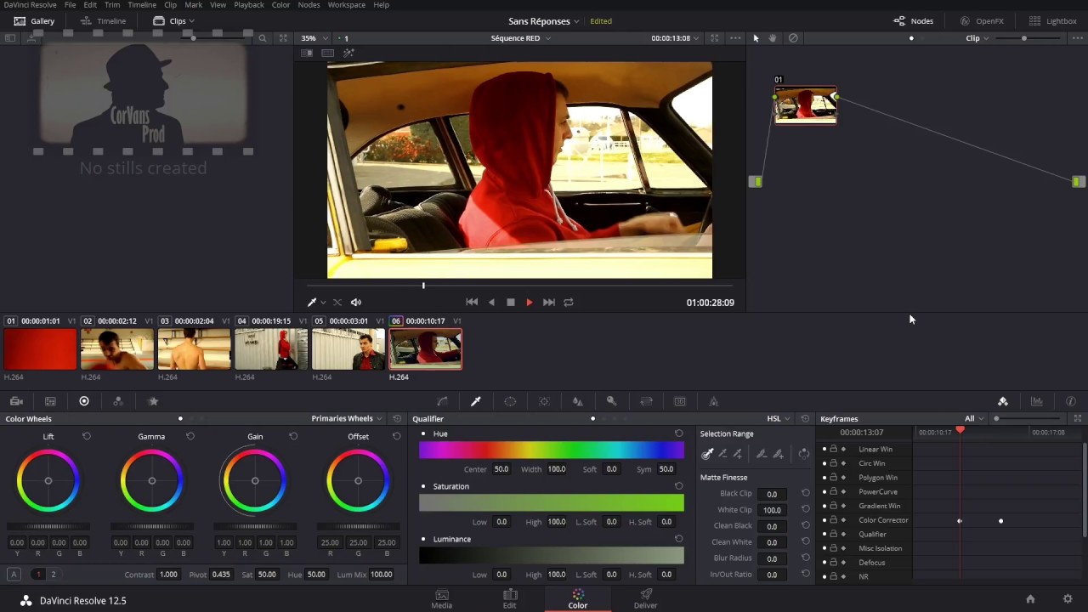1088x612 pixels.
Task: Toggle loop playback in the viewer
Action: (568, 302)
